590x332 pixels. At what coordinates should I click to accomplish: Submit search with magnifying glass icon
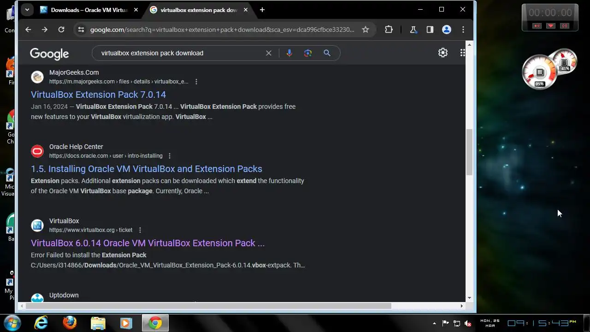327,53
